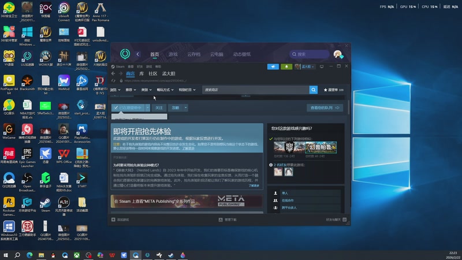The image size is (462, 260).
Task: Expand the 特别栏目 store dropdown
Action: pos(187,90)
